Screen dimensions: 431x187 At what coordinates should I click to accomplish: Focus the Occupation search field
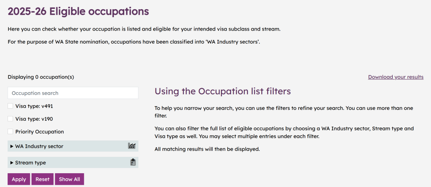pos(73,93)
